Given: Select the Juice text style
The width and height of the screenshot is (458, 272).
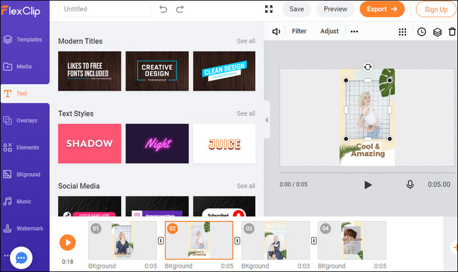Looking at the screenshot, I should (224, 144).
